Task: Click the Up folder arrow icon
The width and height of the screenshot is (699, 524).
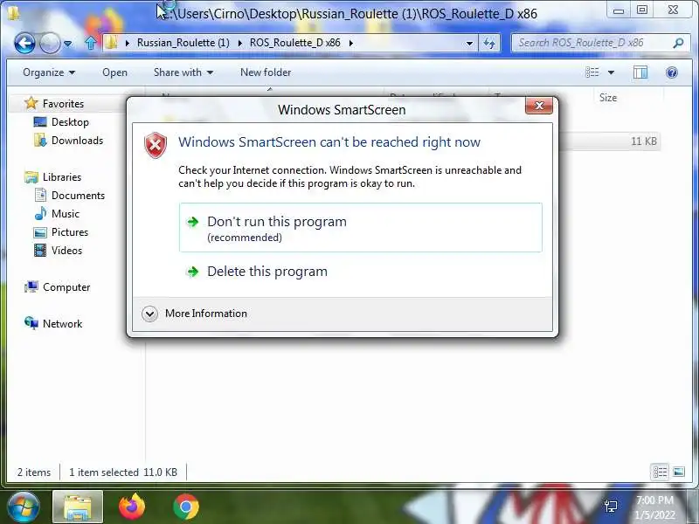Action: tap(91, 43)
